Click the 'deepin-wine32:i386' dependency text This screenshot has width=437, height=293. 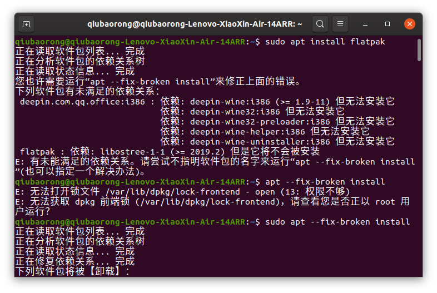click(x=235, y=112)
